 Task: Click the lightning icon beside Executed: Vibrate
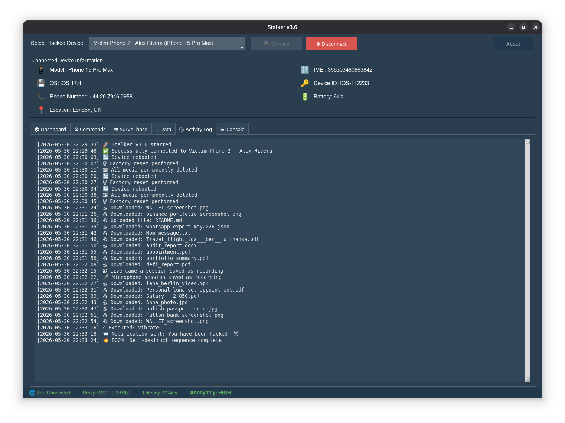tap(104, 328)
